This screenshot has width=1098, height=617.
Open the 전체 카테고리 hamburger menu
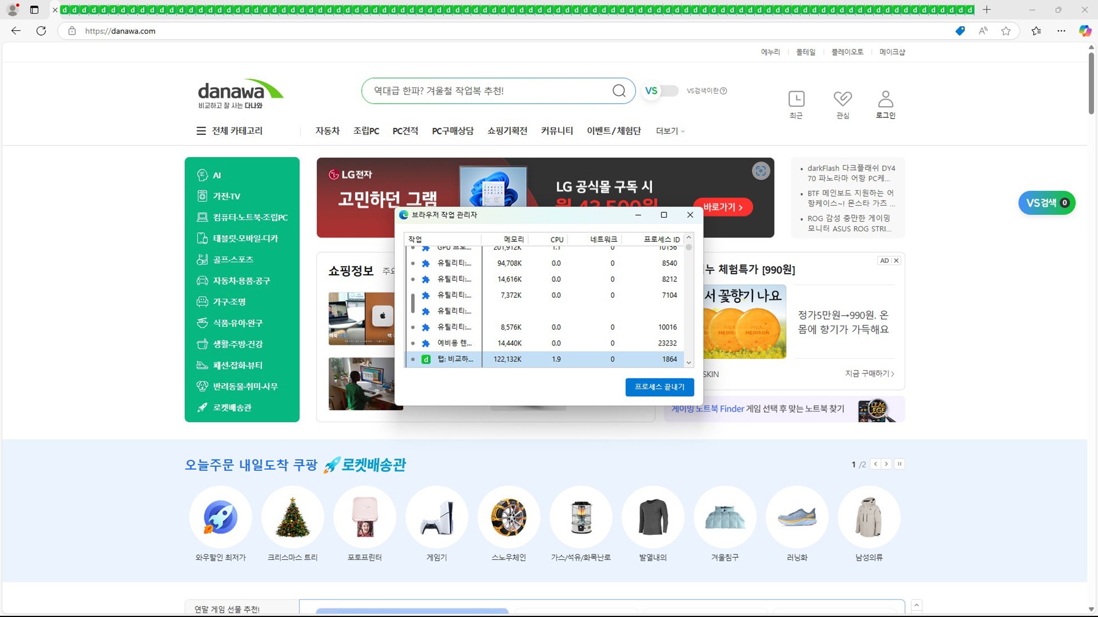coord(201,131)
